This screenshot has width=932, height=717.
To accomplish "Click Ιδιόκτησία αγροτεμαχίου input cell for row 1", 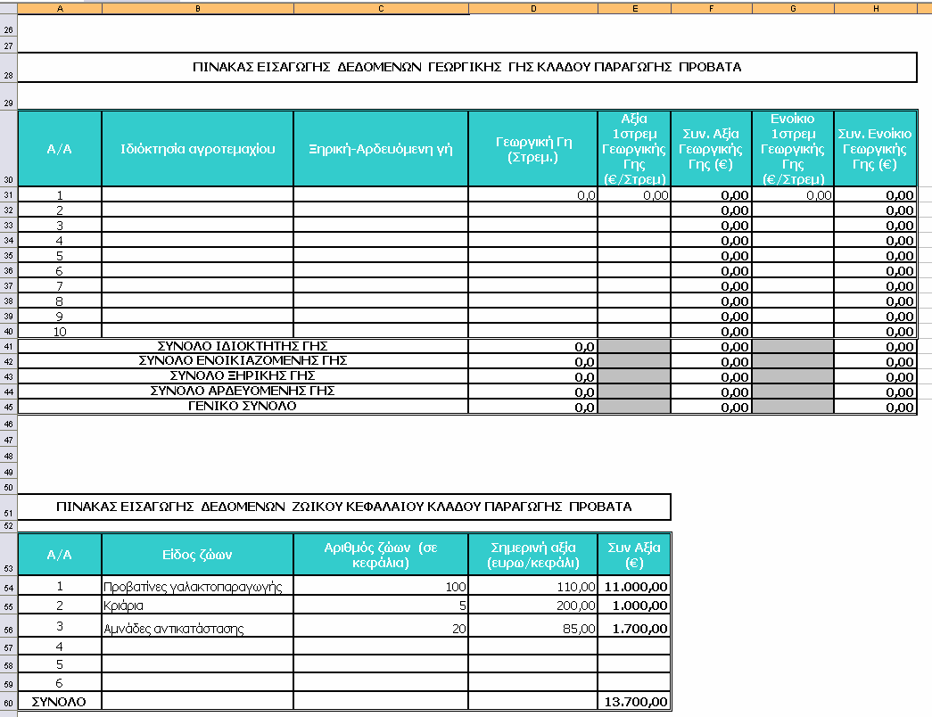I will pos(197,194).
